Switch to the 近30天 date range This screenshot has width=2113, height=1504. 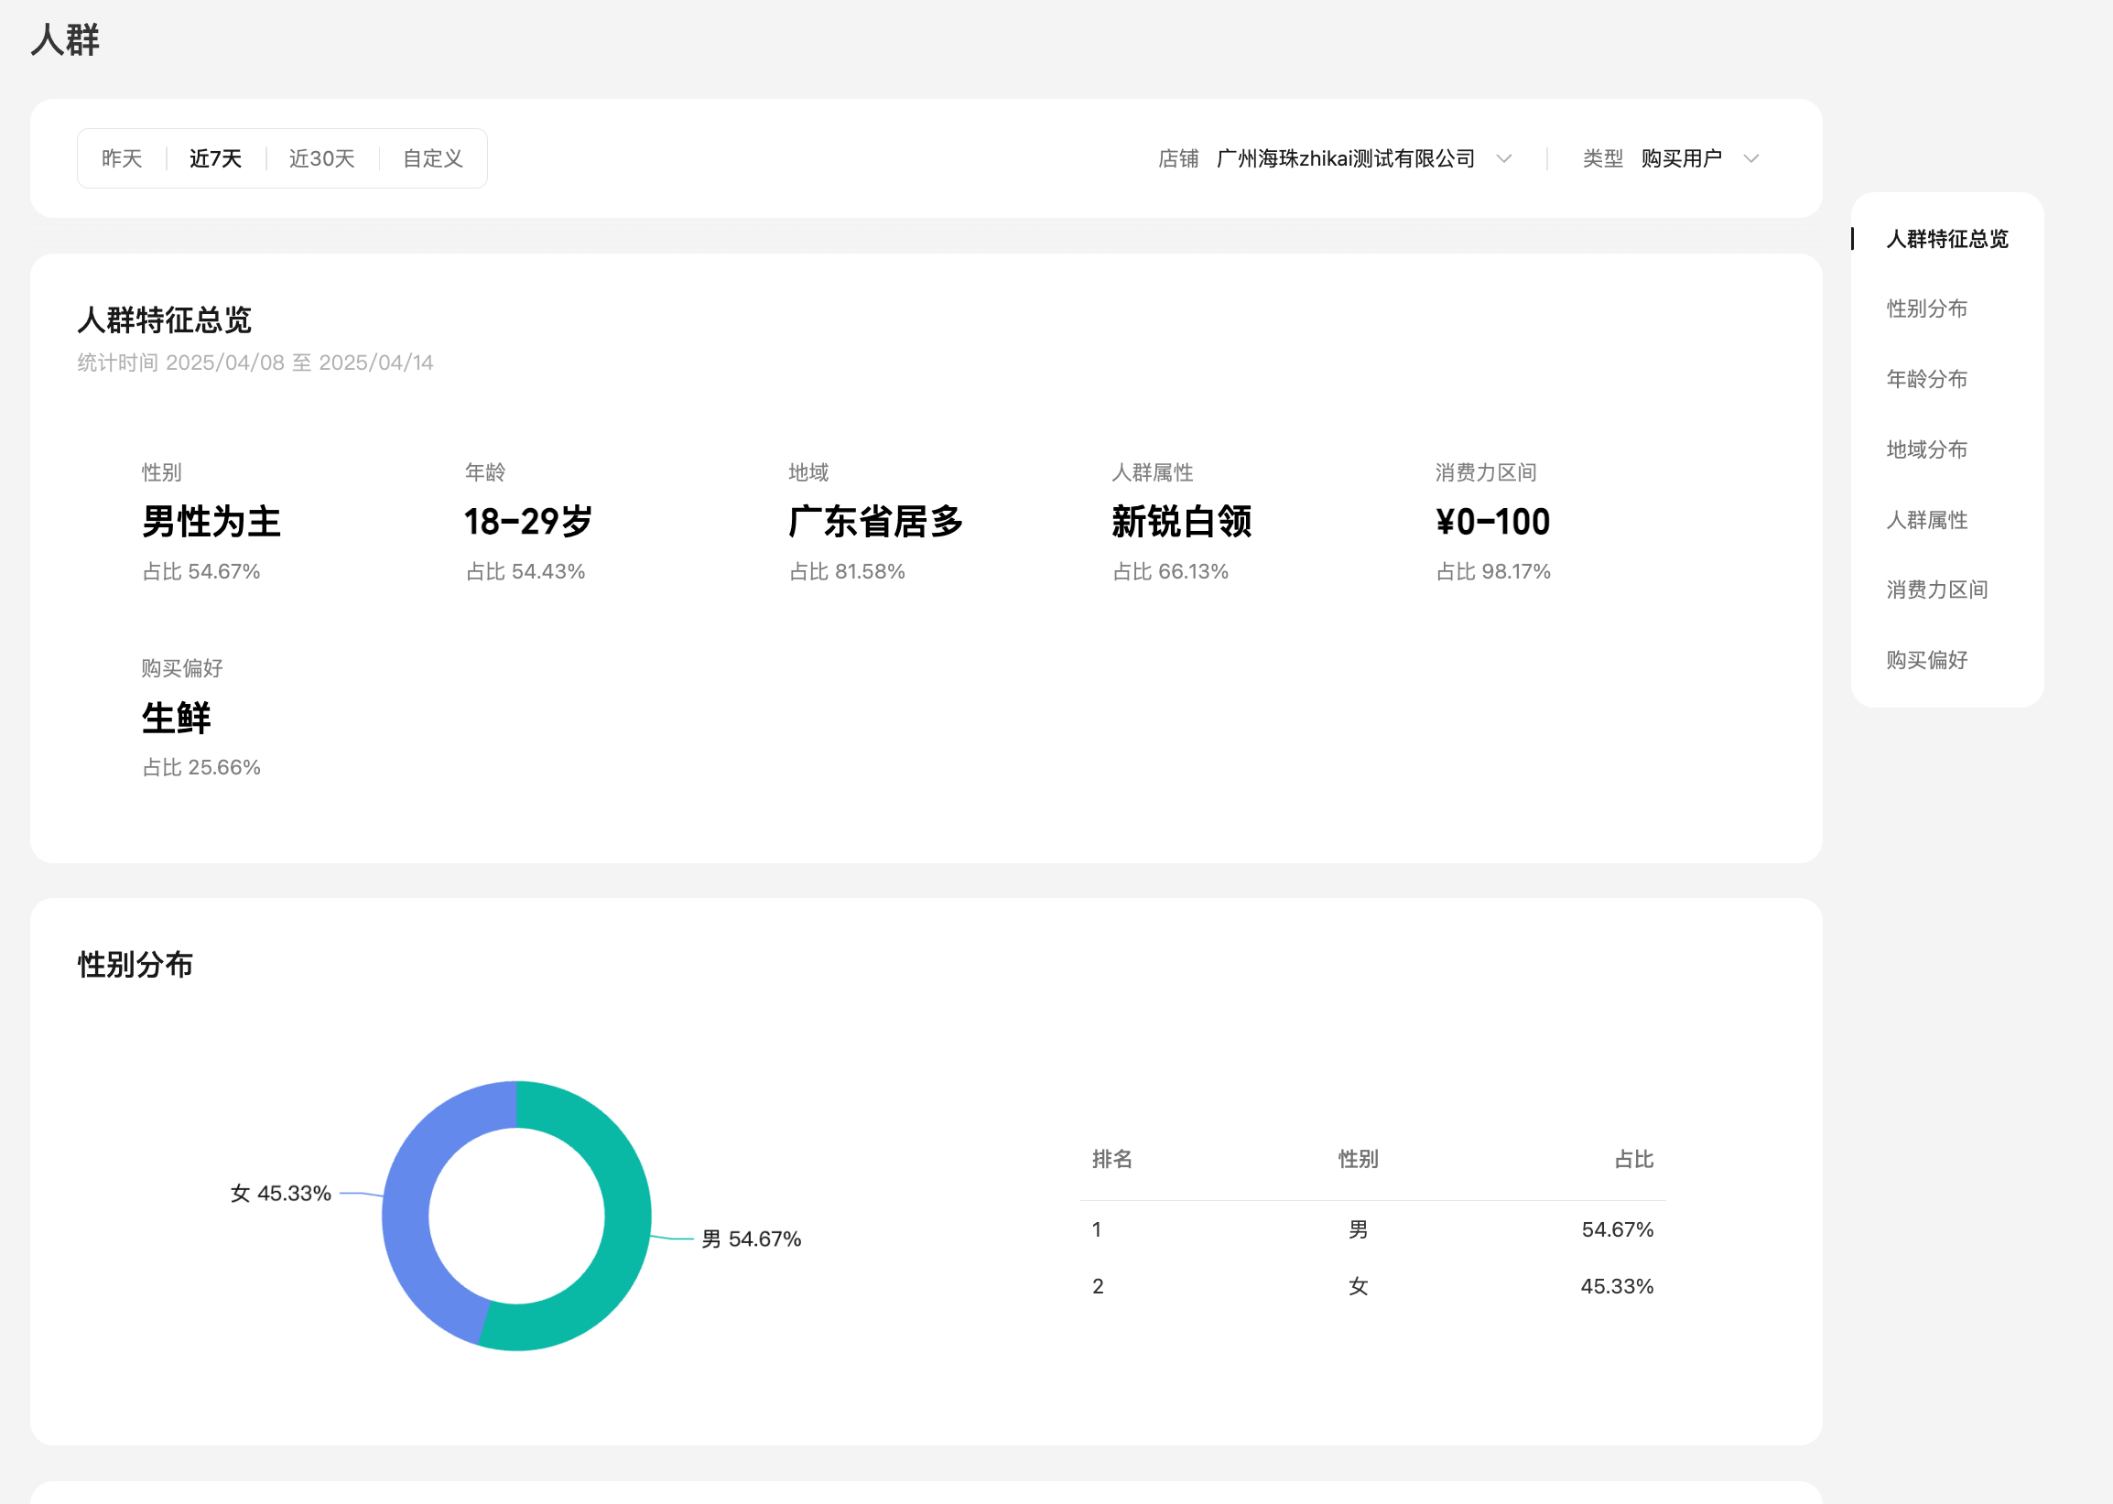tap(321, 158)
